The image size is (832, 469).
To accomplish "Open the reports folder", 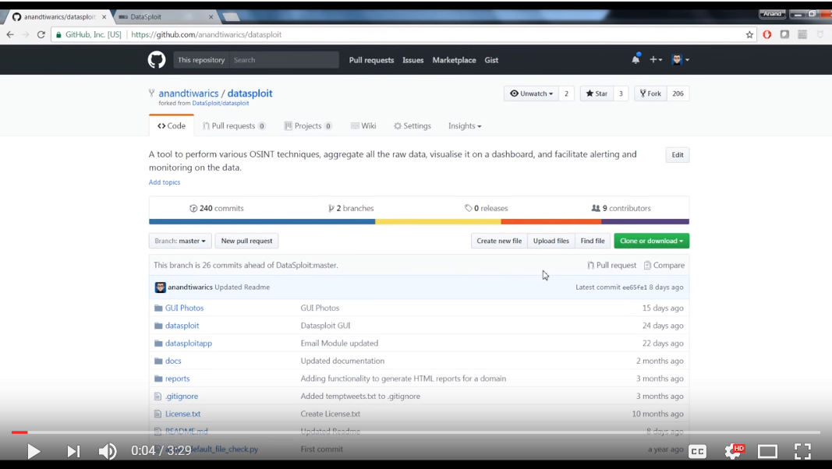I will [177, 379].
